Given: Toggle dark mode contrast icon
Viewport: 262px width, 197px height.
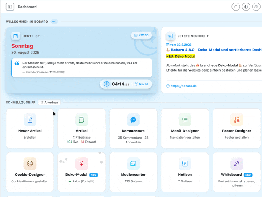Looking at the screenshot, I should click(x=246, y=7).
